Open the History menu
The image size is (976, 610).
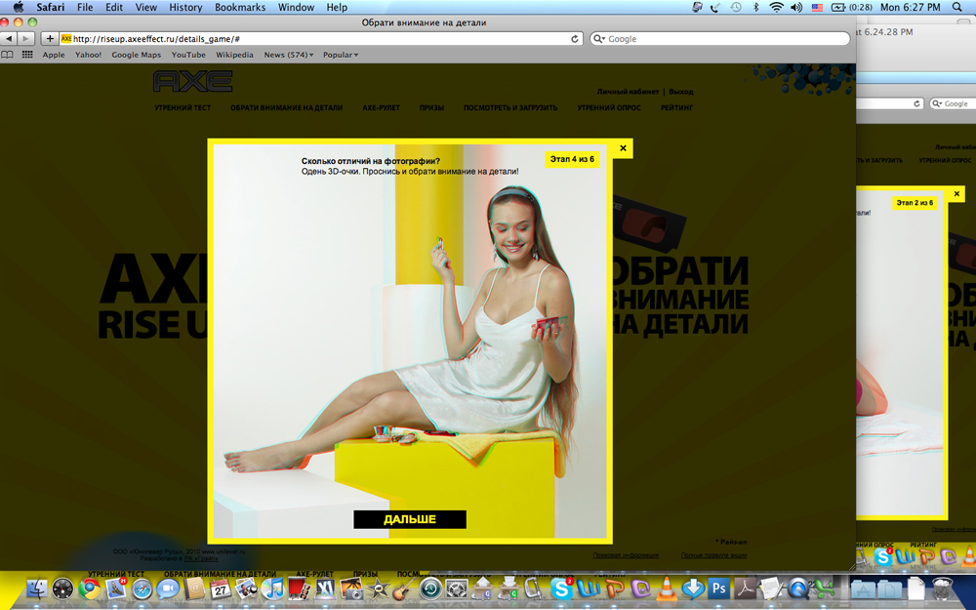tap(185, 7)
